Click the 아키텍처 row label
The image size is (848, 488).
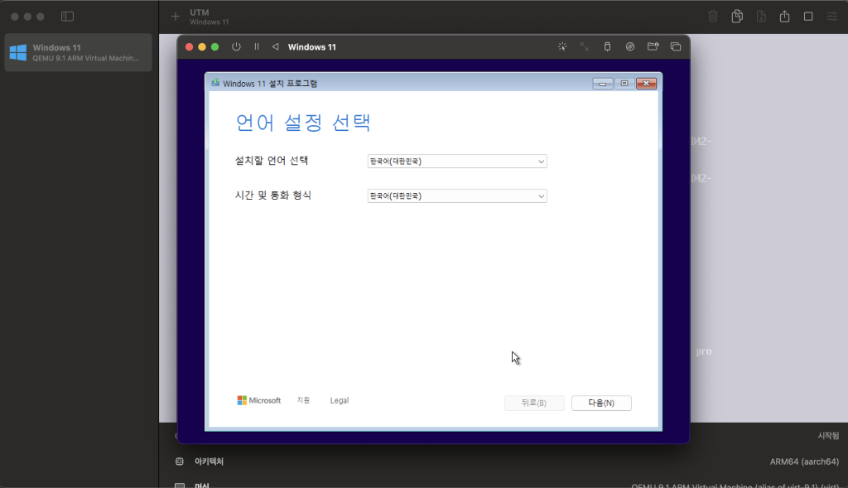(210, 461)
